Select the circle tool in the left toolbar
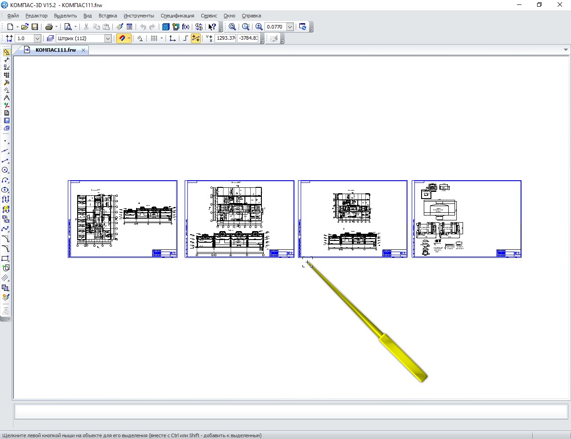571x439 pixels. [5, 170]
